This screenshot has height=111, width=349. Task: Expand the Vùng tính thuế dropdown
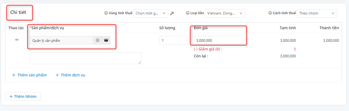[x=151, y=13]
